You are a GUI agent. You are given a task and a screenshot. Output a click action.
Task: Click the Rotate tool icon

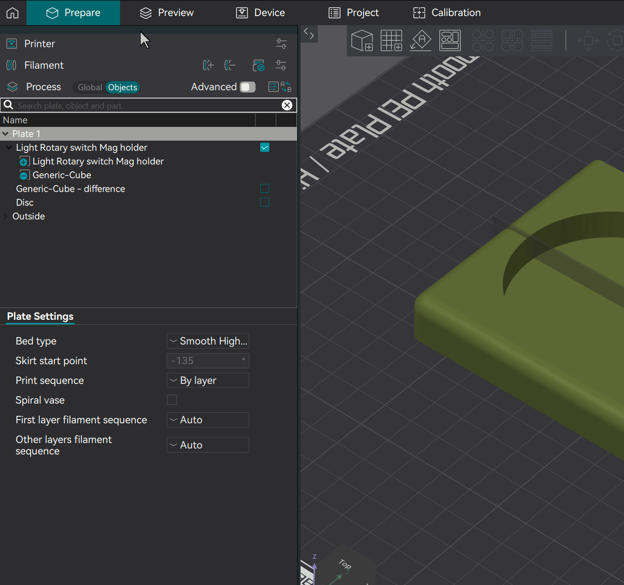[615, 40]
